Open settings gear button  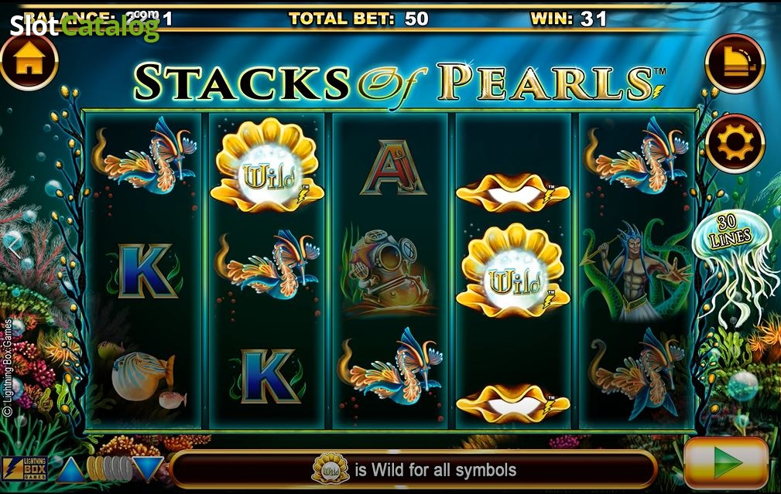[x=735, y=143]
